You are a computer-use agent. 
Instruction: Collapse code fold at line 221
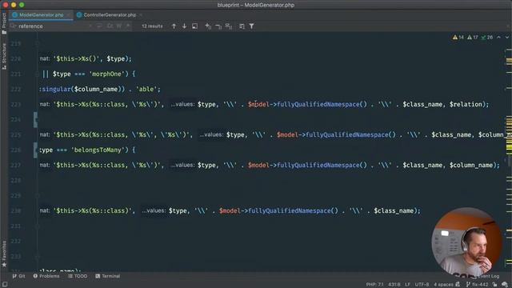click(x=37, y=74)
